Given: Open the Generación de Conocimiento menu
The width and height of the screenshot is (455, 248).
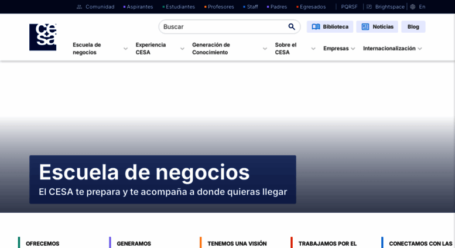Looking at the screenshot, I should [211, 49].
